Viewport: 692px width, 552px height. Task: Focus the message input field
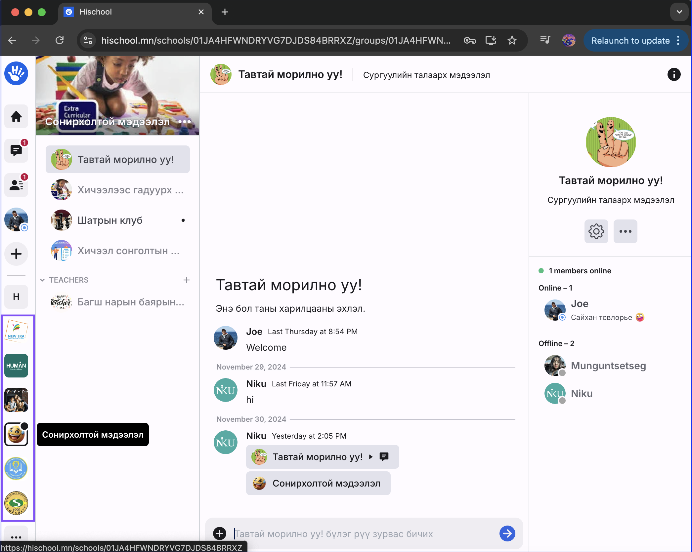pos(364,533)
